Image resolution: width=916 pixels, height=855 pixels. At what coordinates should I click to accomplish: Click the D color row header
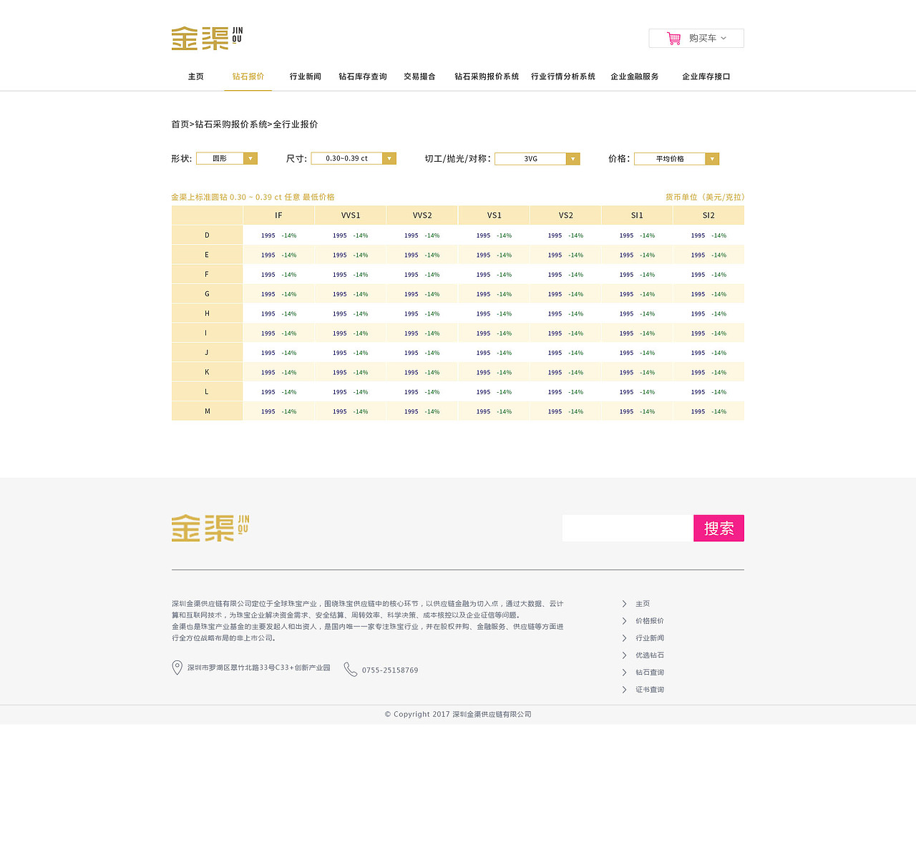[208, 235]
